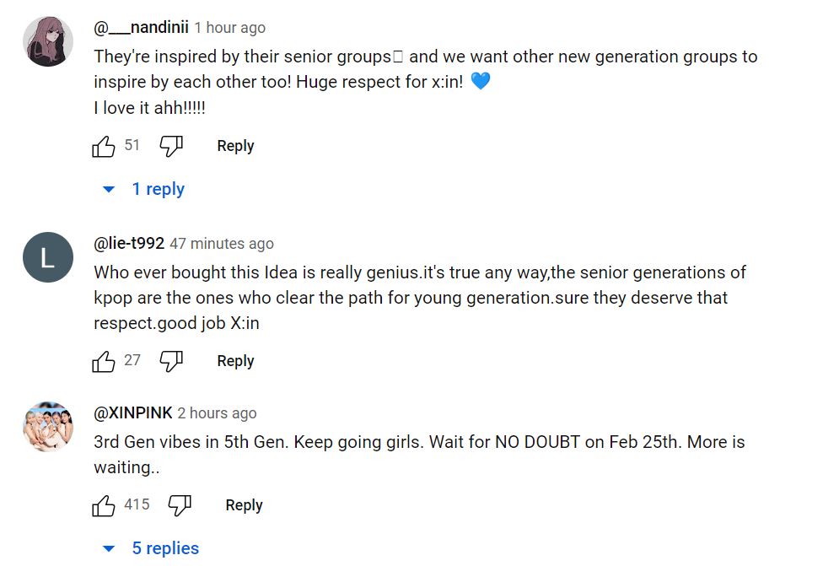
Task: Reply to @___nandinii's comment
Action: click(235, 146)
